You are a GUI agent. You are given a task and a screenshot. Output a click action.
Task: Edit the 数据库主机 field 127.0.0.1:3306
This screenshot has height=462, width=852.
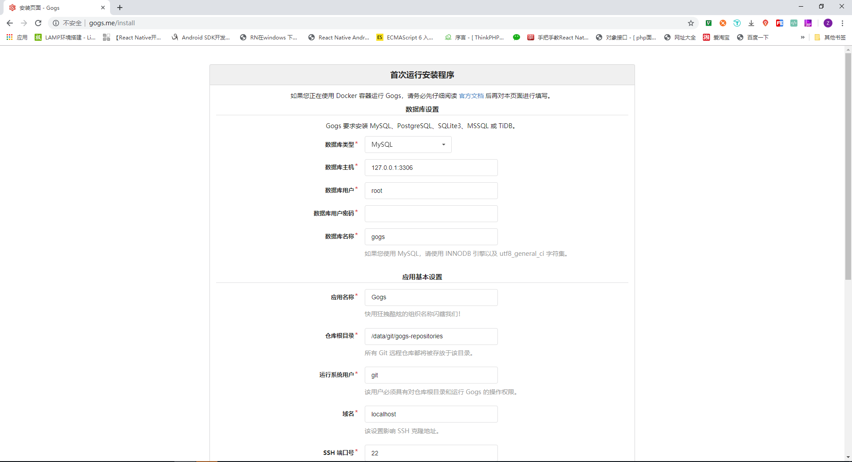coord(431,168)
